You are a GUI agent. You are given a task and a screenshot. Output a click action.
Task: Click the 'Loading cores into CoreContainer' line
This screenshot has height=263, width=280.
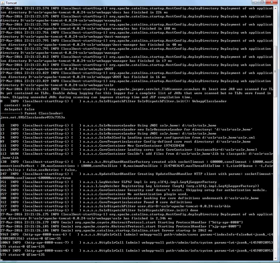pos(129,150)
